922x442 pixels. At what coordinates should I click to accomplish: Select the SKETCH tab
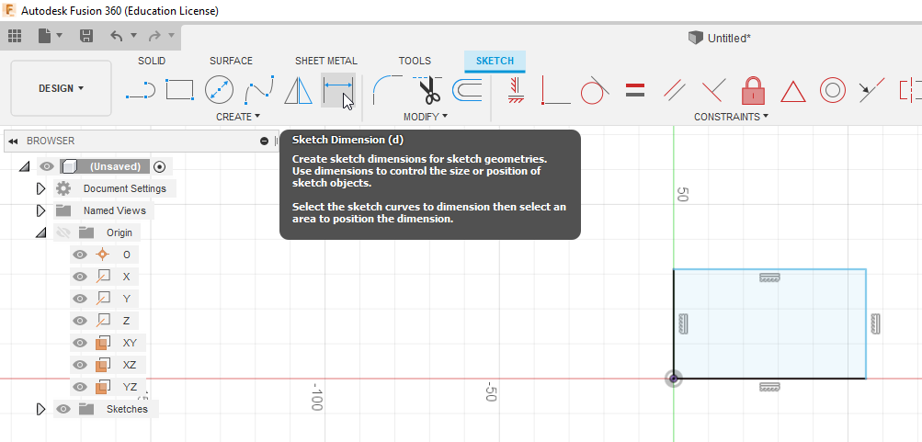point(495,61)
